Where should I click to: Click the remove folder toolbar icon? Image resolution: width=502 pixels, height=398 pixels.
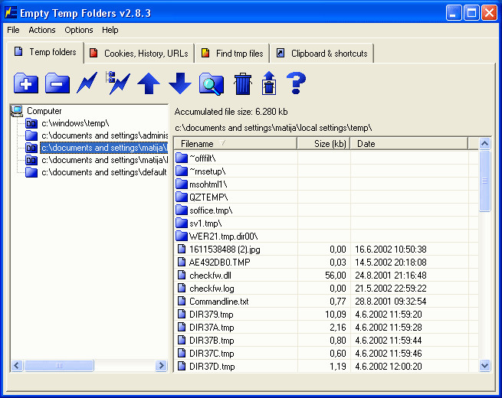(57, 83)
